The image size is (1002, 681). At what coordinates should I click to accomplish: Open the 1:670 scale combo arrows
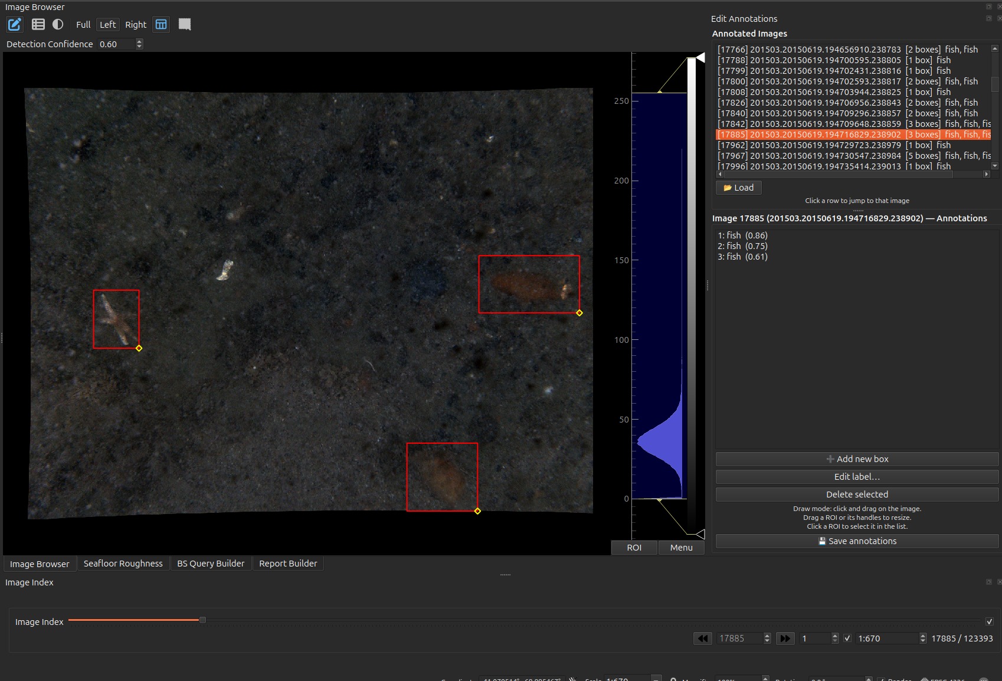point(923,639)
